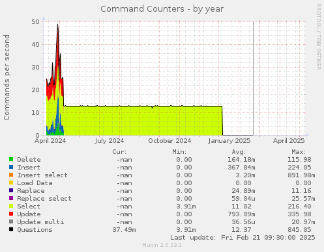324x252 pixels.
Task: Click the Update multi average 36.56u
Action: [x=243, y=222]
